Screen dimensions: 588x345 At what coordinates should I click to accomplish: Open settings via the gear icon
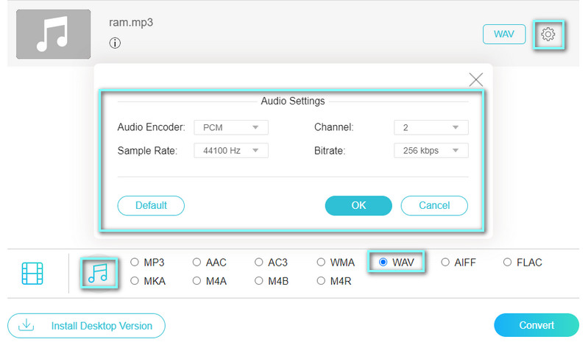pyautogui.click(x=548, y=35)
